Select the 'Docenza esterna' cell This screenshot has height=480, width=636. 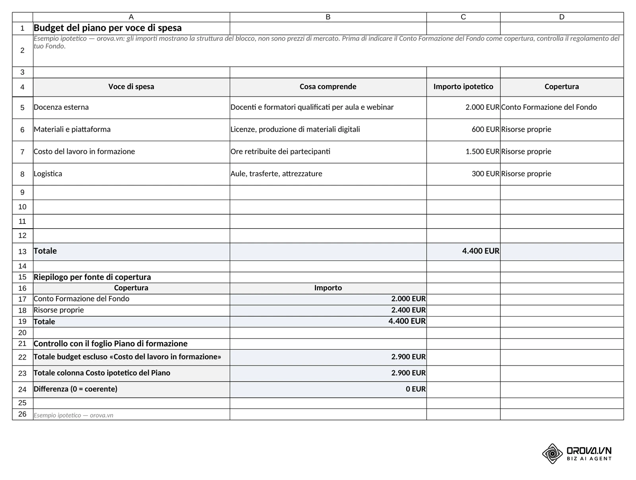(x=131, y=107)
